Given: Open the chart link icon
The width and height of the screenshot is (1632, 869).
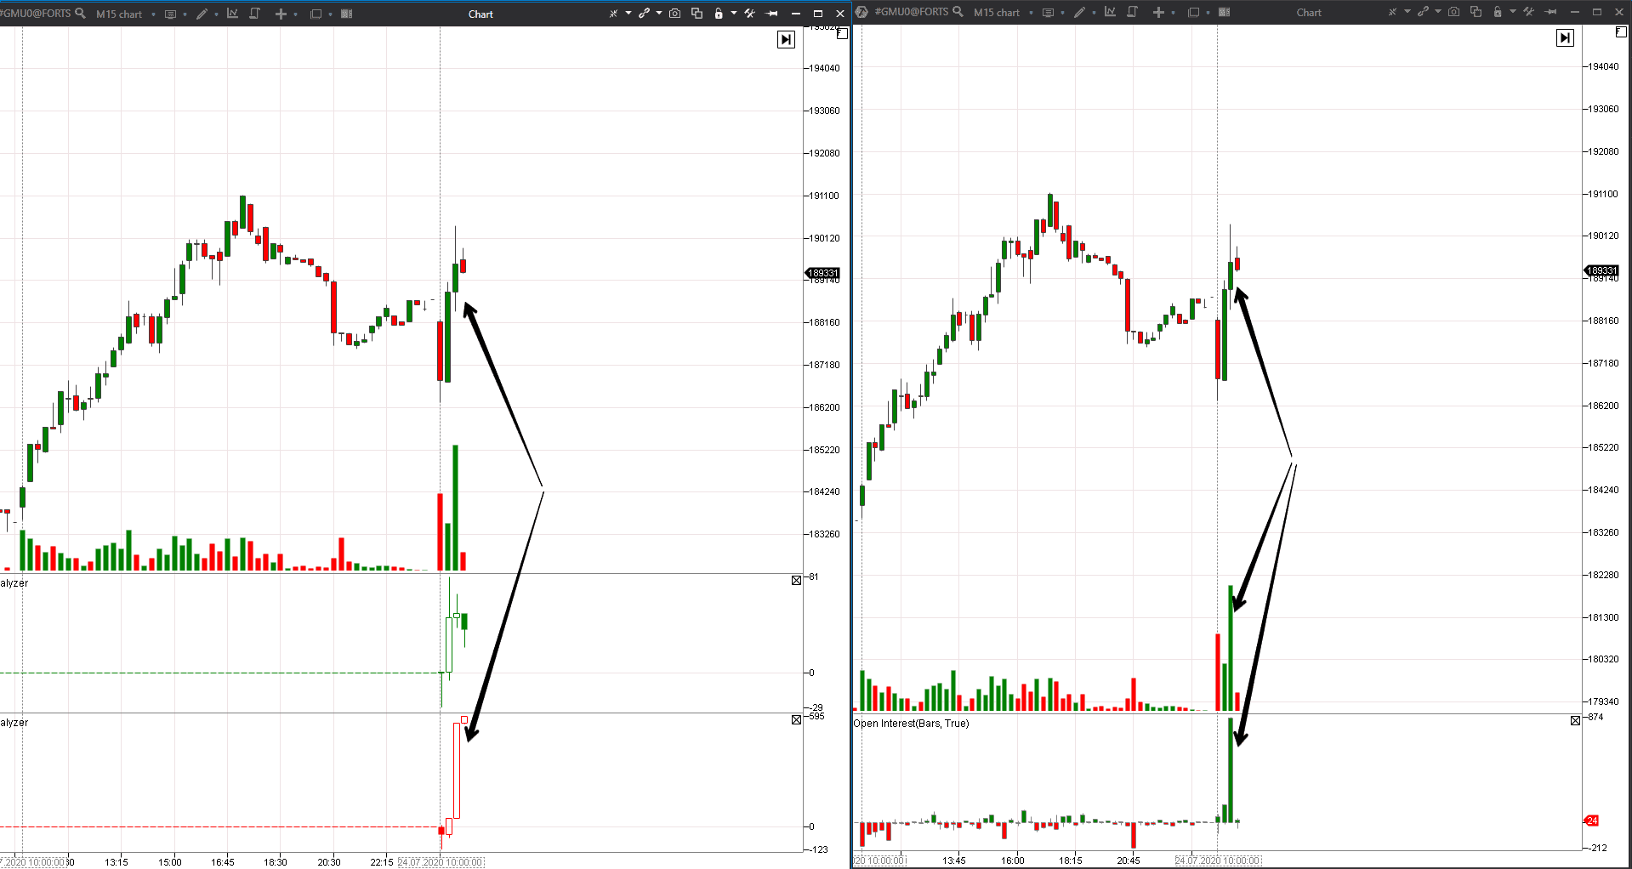Looking at the screenshot, I should coord(644,13).
